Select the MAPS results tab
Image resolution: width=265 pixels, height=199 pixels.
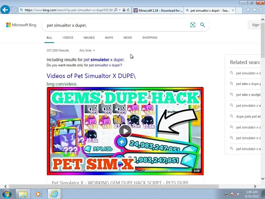[109, 38]
